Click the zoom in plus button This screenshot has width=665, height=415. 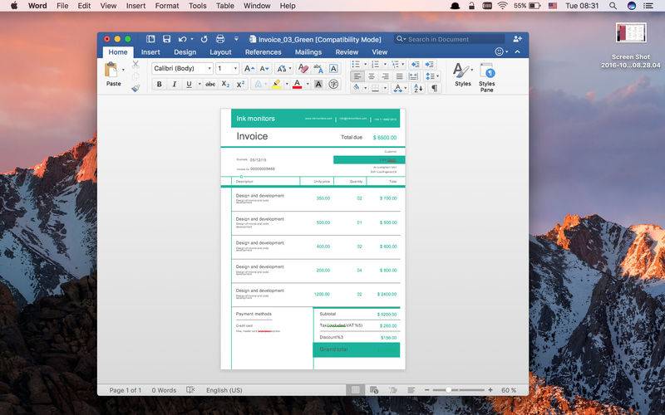[490, 389]
